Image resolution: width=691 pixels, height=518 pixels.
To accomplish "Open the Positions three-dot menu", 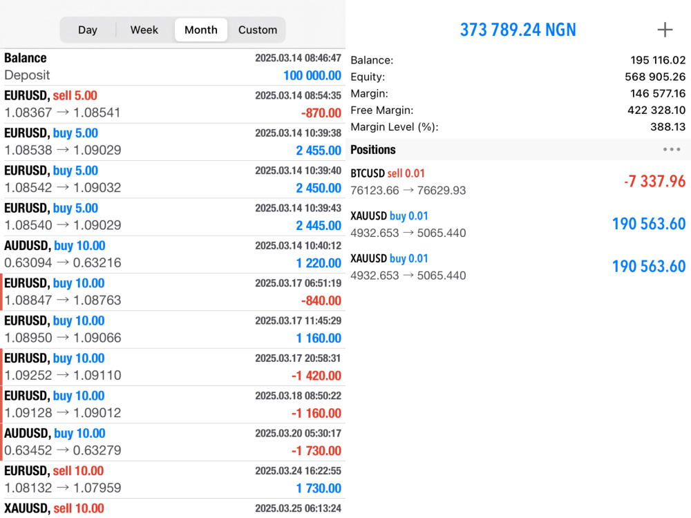I will coord(671,149).
